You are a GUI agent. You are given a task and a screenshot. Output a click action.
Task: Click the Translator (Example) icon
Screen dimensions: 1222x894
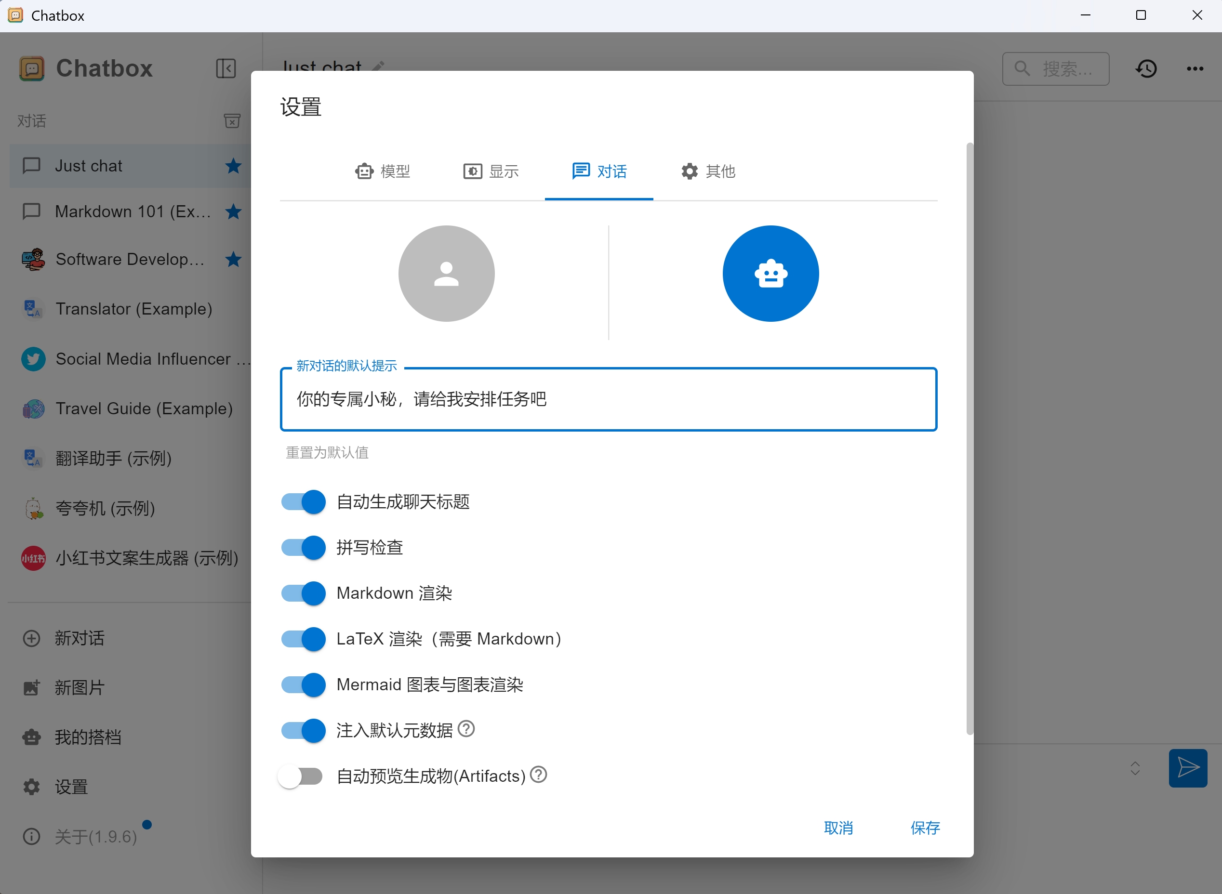click(x=33, y=309)
